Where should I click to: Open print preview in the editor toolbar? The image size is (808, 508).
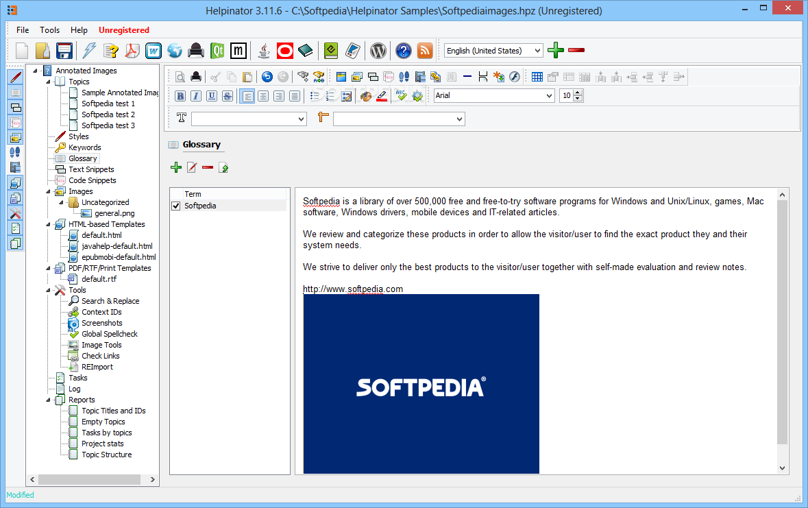180,77
